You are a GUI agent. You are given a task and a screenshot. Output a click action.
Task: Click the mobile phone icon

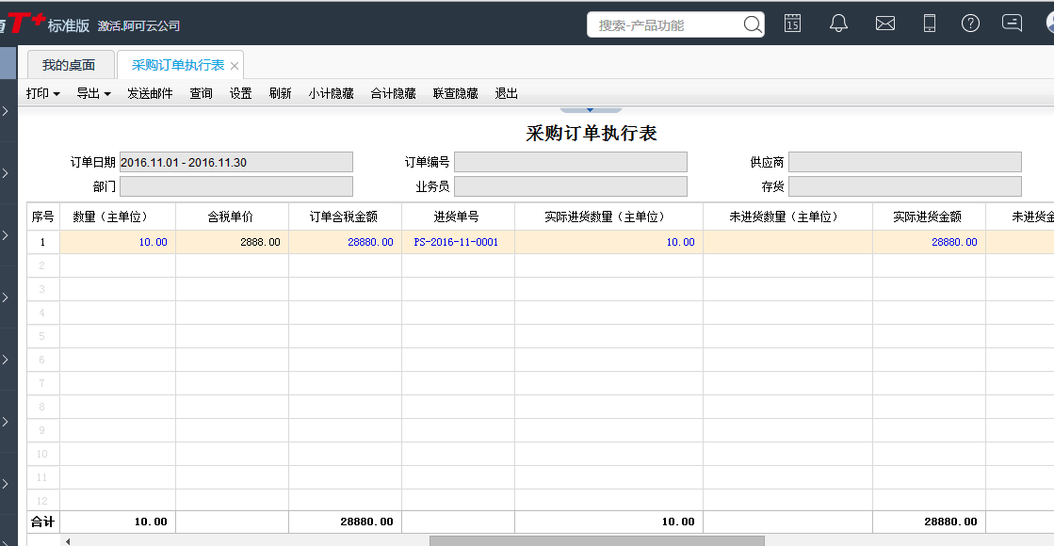(929, 24)
